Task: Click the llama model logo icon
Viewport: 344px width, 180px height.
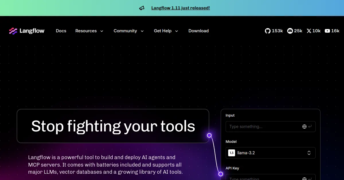Action: pyautogui.click(x=232, y=153)
